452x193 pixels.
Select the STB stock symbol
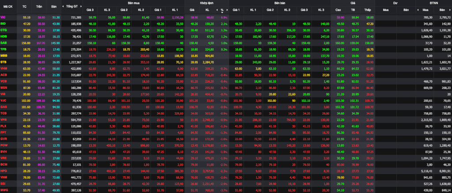4,62
